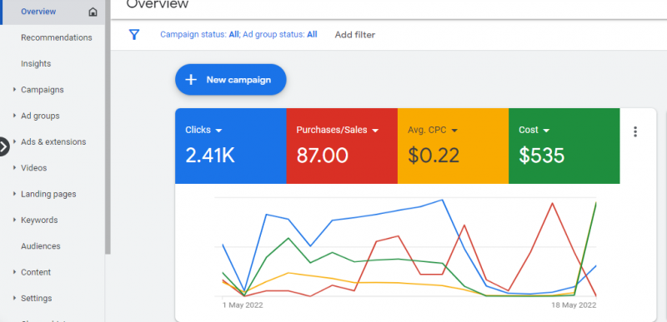The width and height of the screenshot is (667, 322).
Task: Open the Keywords section
Action: pos(39,220)
